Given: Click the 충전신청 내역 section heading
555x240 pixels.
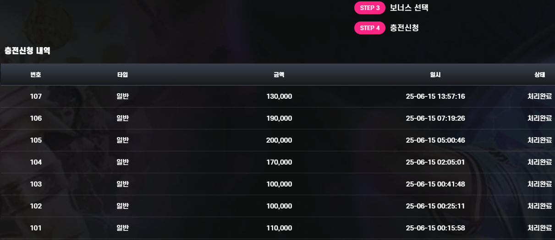Looking at the screenshot, I should click(27, 51).
